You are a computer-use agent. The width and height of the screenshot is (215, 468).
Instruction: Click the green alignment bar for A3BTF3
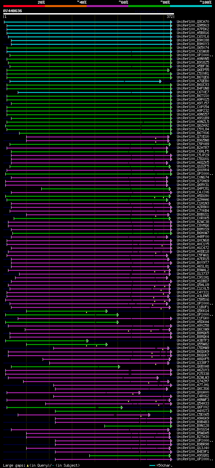[x=47, y=341]
